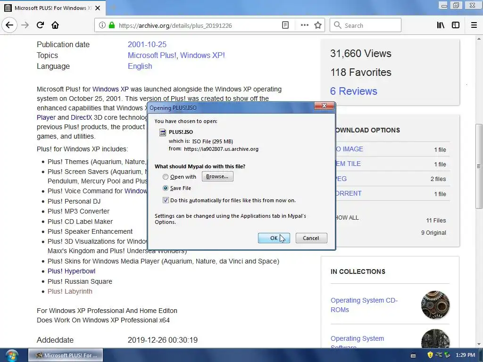Image resolution: width=483 pixels, height=362 pixels.
Task: Show site information via the info icon
Action: click(x=102, y=25)
